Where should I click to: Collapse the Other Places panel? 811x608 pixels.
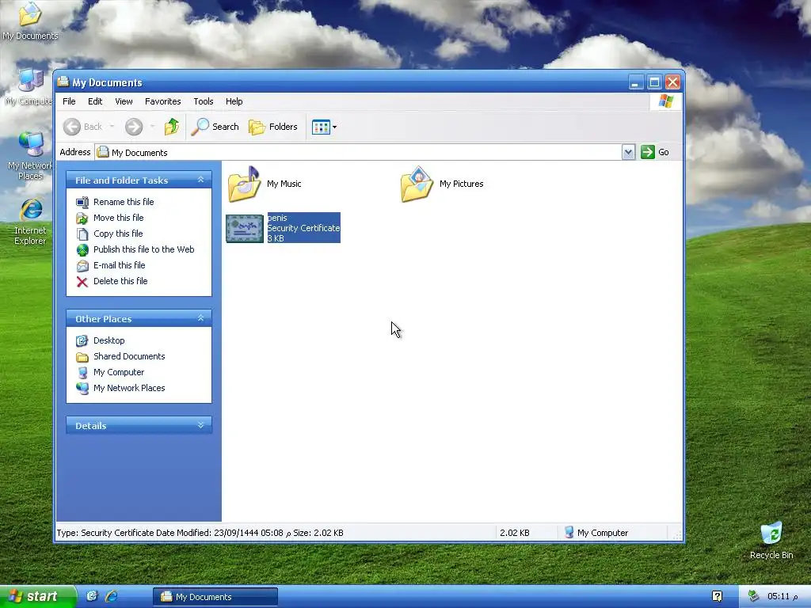[200, 318]
